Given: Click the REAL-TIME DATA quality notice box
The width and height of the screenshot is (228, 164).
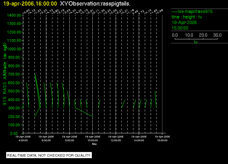Looking at the screenshot, I should [49, 155].
